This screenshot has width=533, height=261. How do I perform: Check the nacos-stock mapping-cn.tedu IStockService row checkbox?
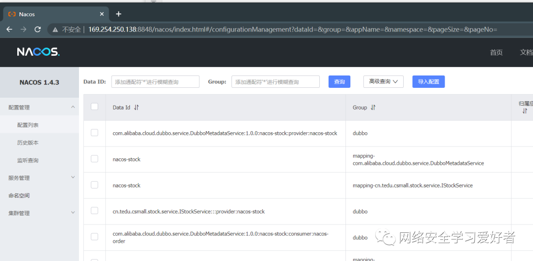pos(94,185)
